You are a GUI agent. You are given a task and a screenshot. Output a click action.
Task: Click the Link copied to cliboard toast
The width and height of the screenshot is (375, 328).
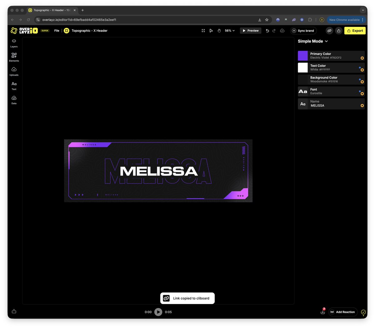[187, 298]
